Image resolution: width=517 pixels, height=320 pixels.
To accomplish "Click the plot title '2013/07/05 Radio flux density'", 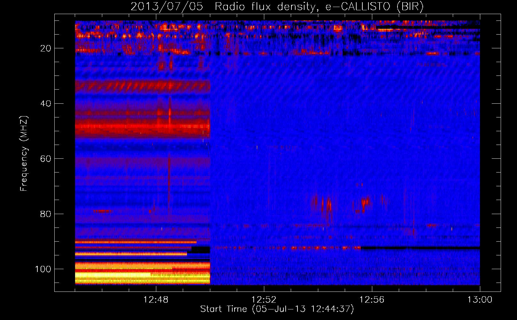I will click(x=223, y=7).
